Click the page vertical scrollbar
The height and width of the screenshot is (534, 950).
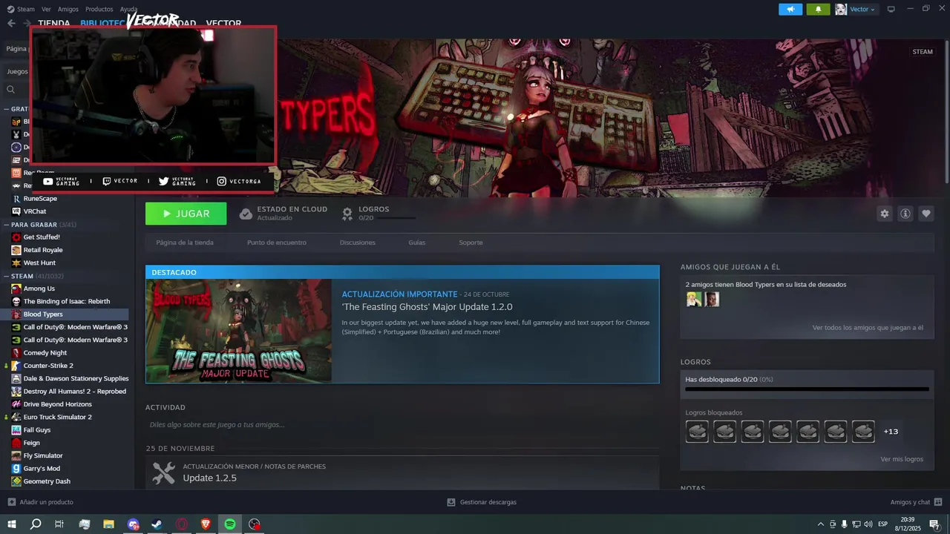946,111
